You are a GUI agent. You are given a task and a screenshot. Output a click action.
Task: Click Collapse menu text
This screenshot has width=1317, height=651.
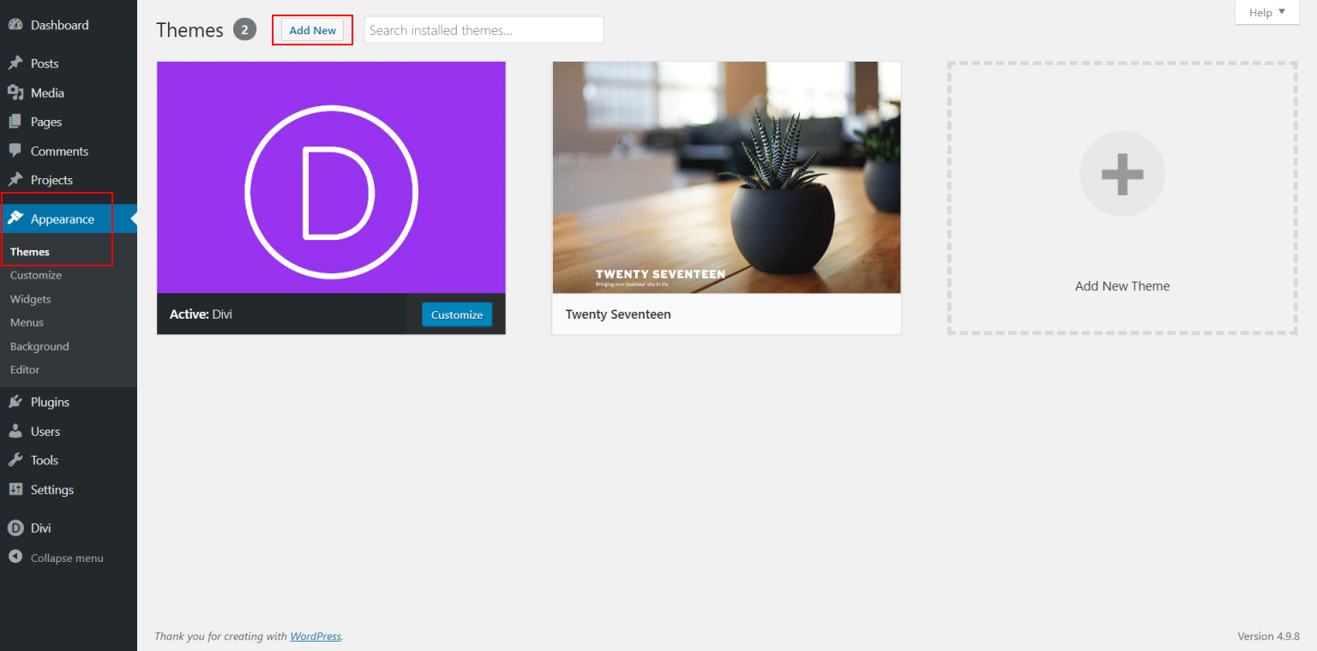coord(67,558)
